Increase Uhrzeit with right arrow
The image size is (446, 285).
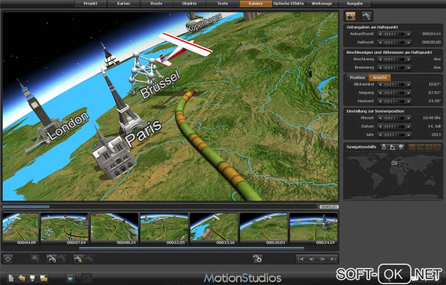409,118
